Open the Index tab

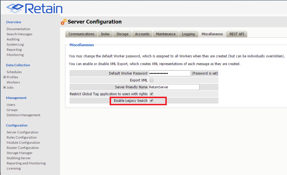[x=105, y=34]
